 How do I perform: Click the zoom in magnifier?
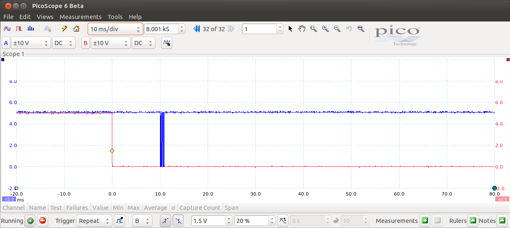pyautogui.click(x=326, y=29)
